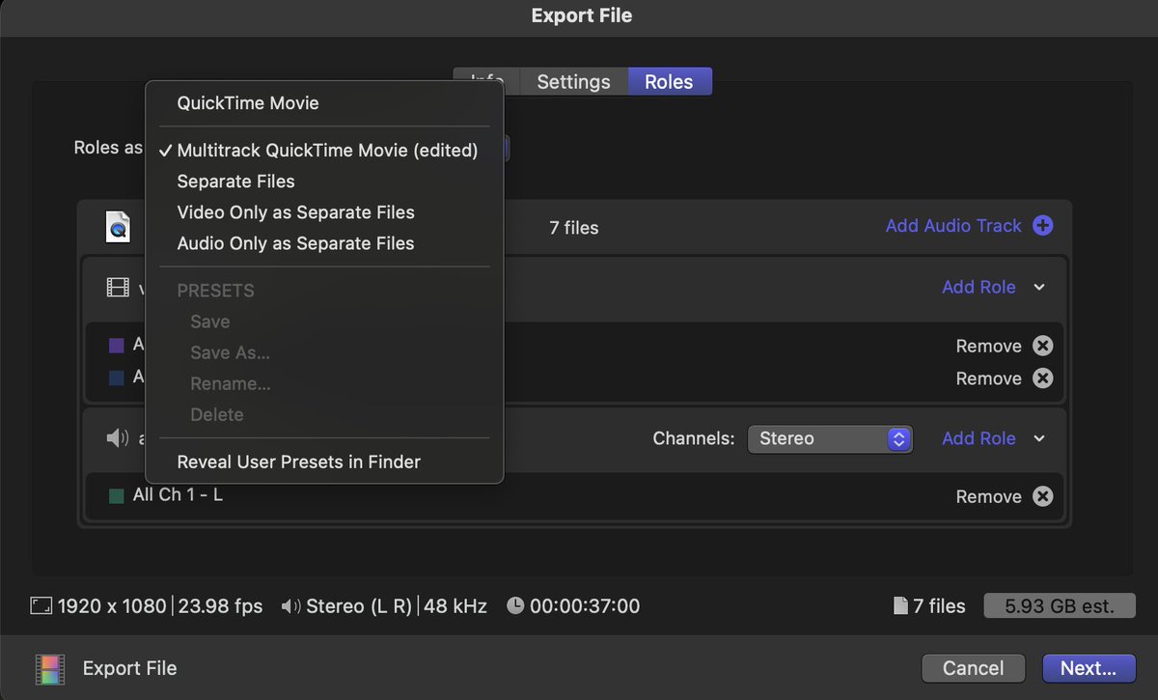Uncheck Multitrack QuickTime Movie (edited) option
This screenshot has height=700, width=1158.
point(328,150)
